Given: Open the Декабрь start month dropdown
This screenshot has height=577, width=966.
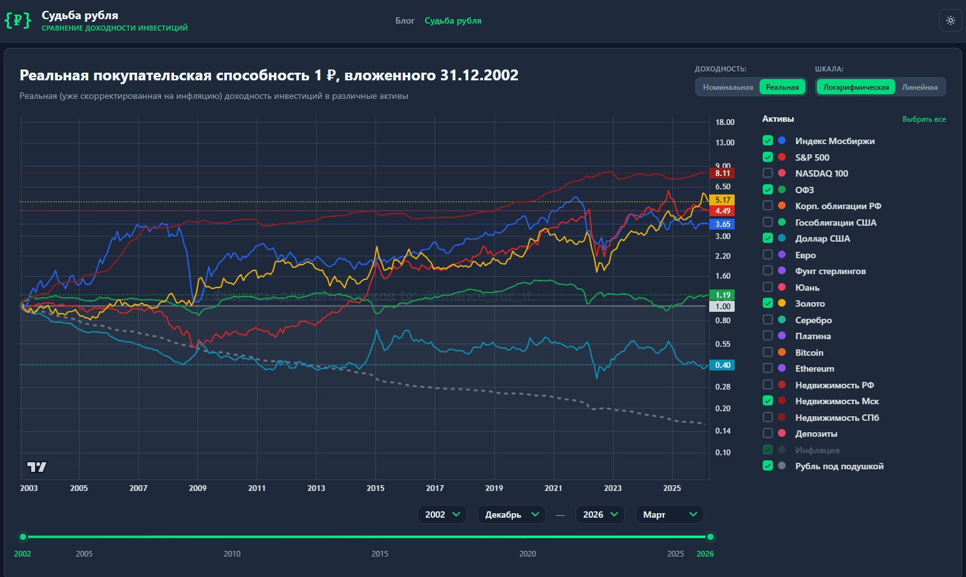Looking at the screenshot, I should 511,515.
